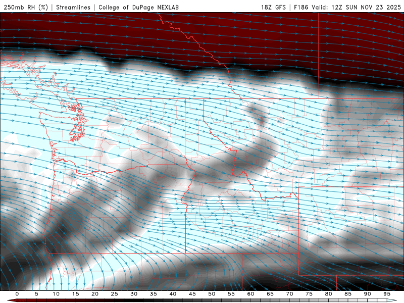Image resolution: width=404 pixels, height=303 pixels.
Task: Click the "20" humidity scale value
Action: (x=95, y=294)
